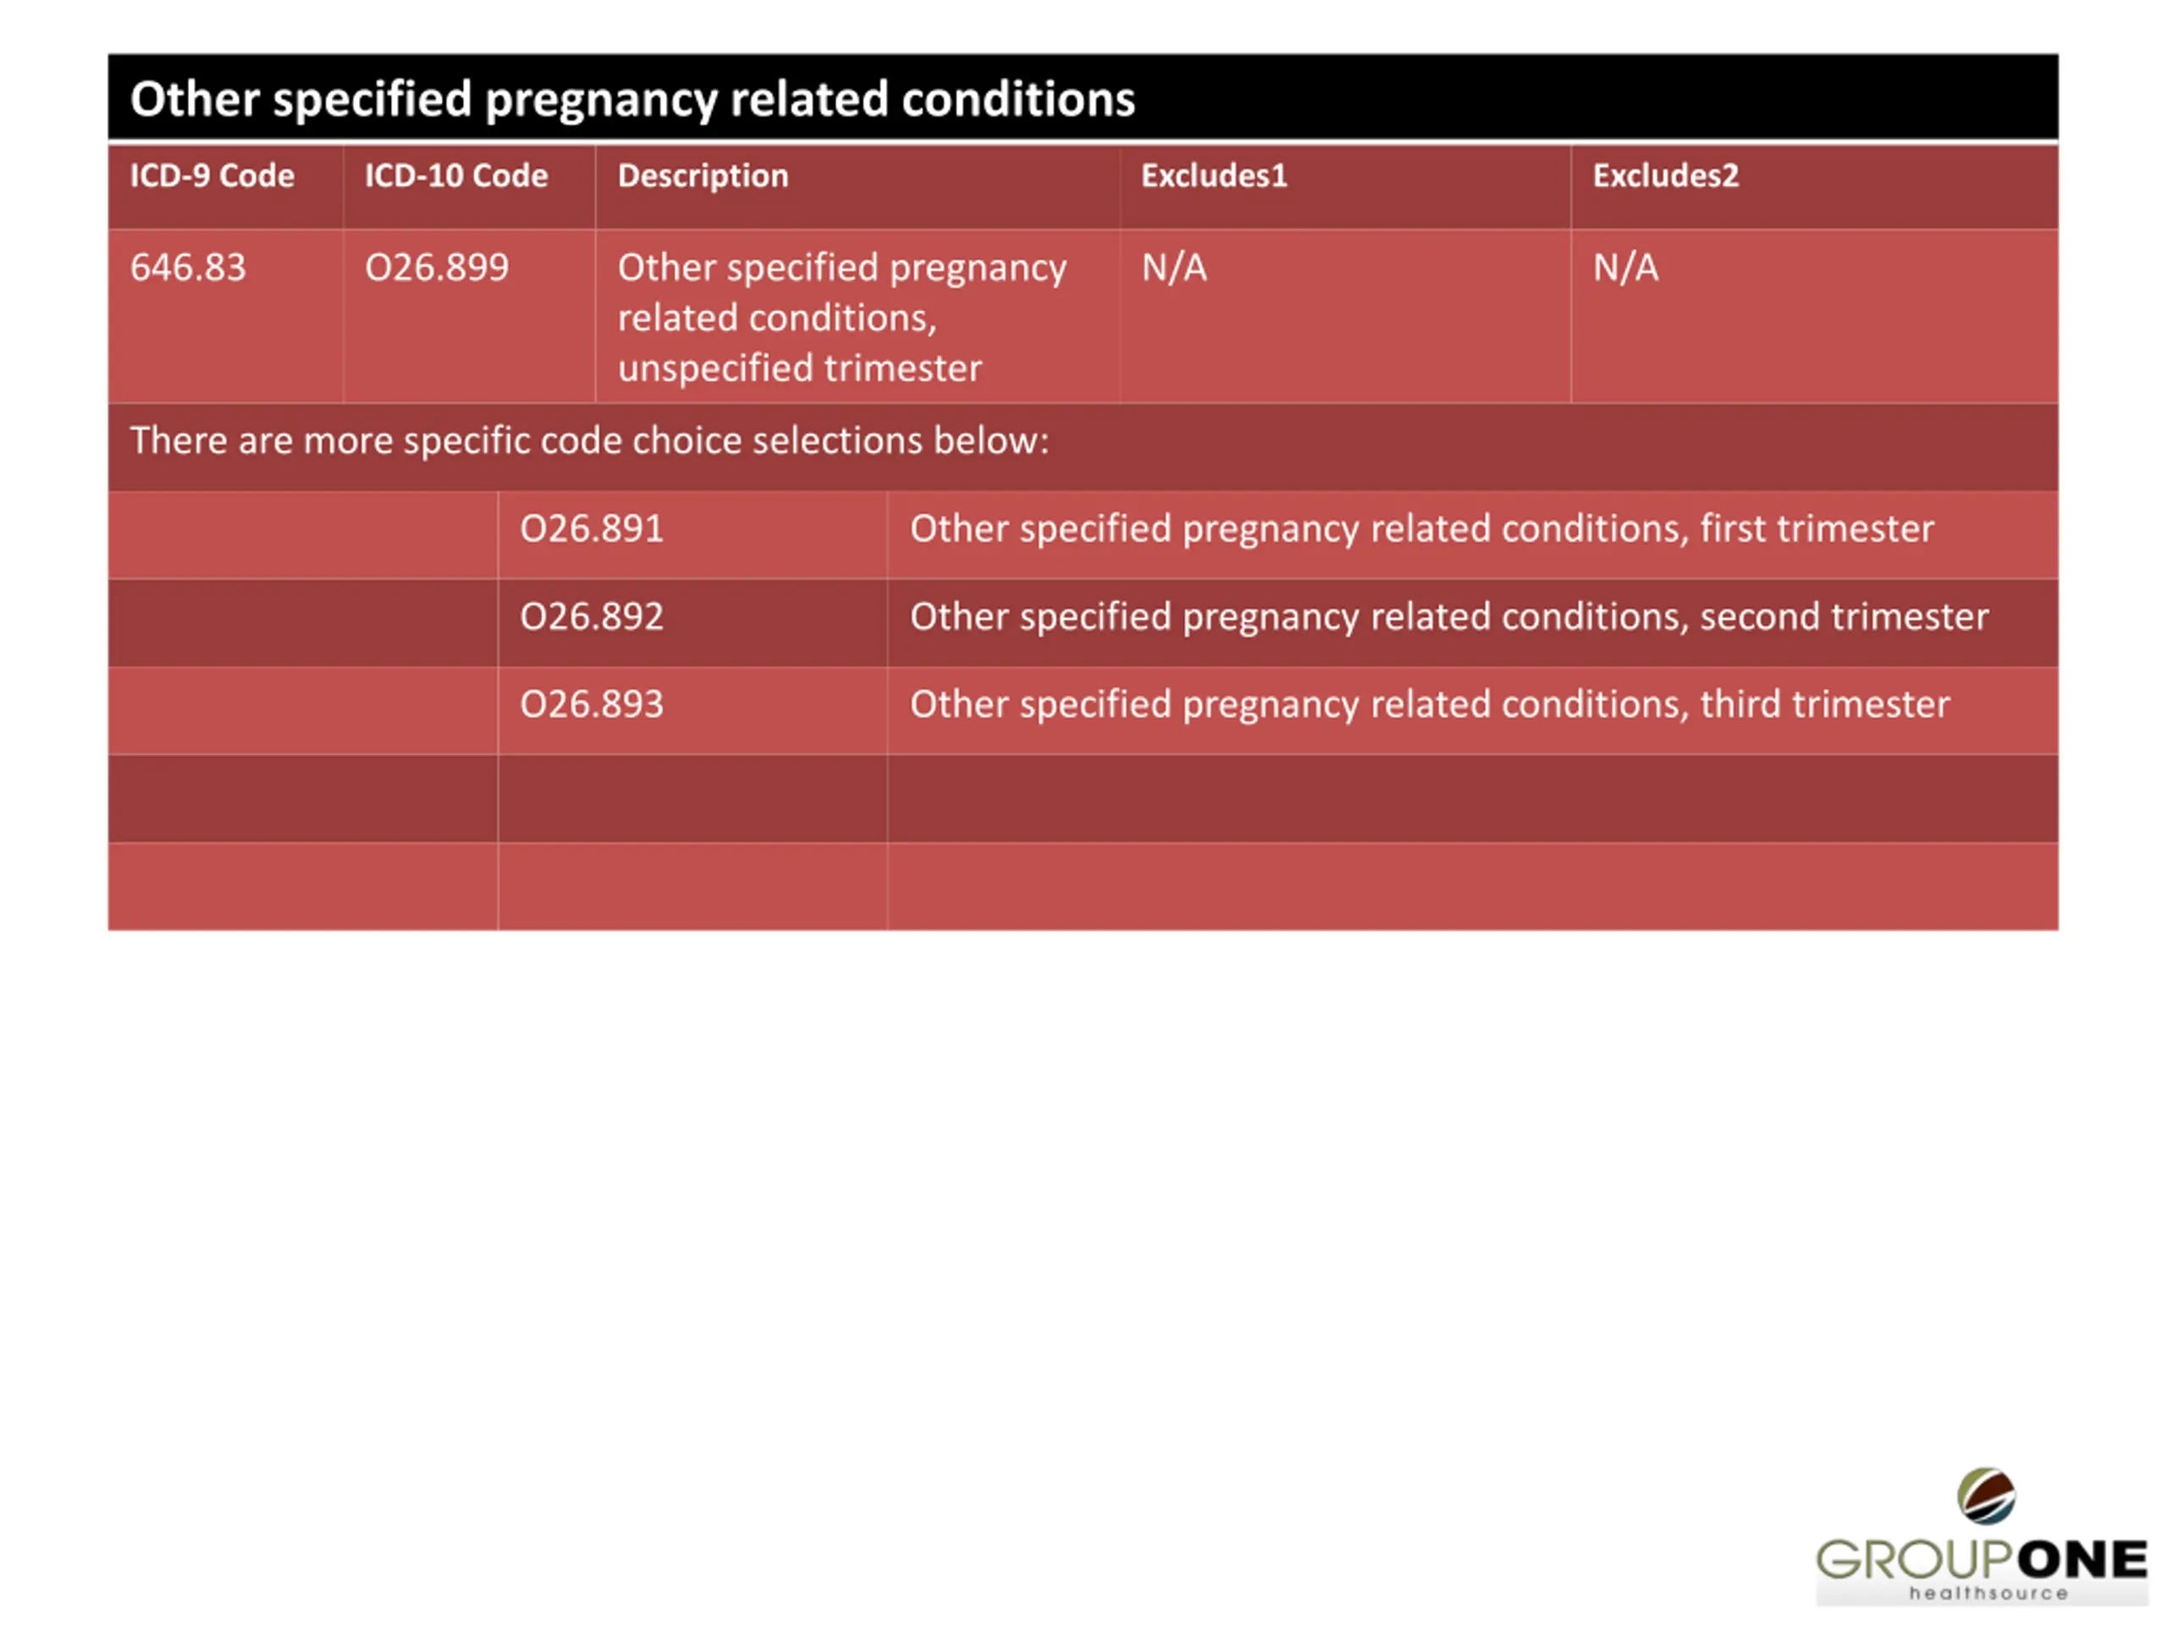This screenshot has height=1625, width=2167.
Task: Click the 'more specific code choice selections' row
Action: pyautogui.click(x=1083, y=447)
